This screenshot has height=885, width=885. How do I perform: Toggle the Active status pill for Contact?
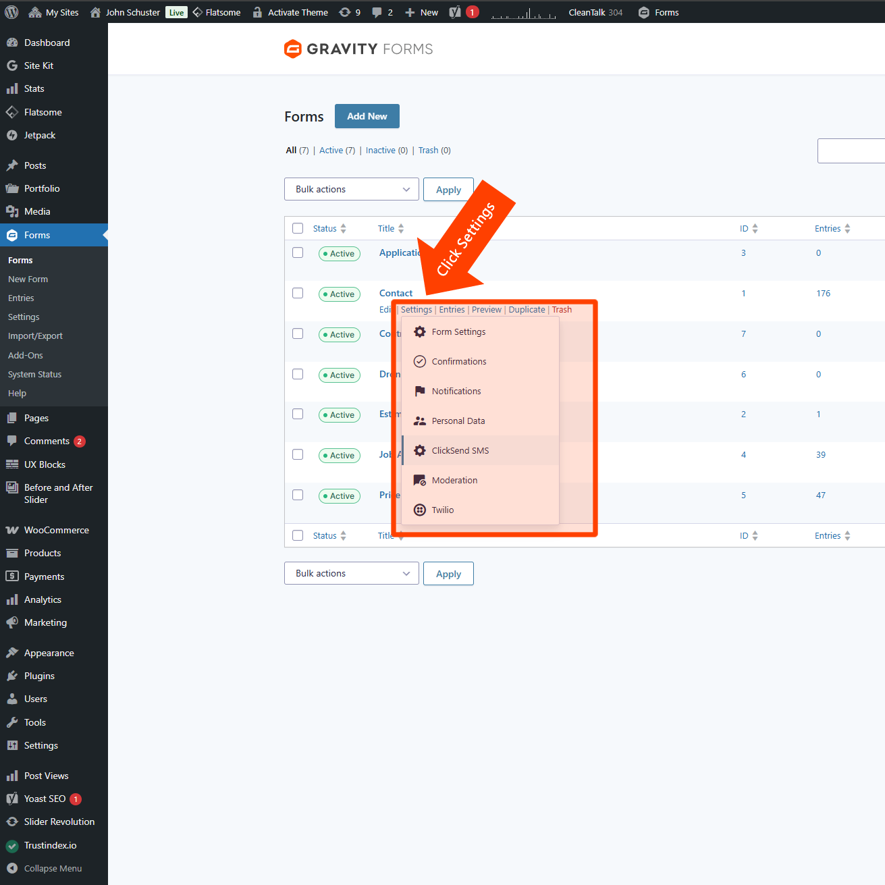[x=339, y=294]
